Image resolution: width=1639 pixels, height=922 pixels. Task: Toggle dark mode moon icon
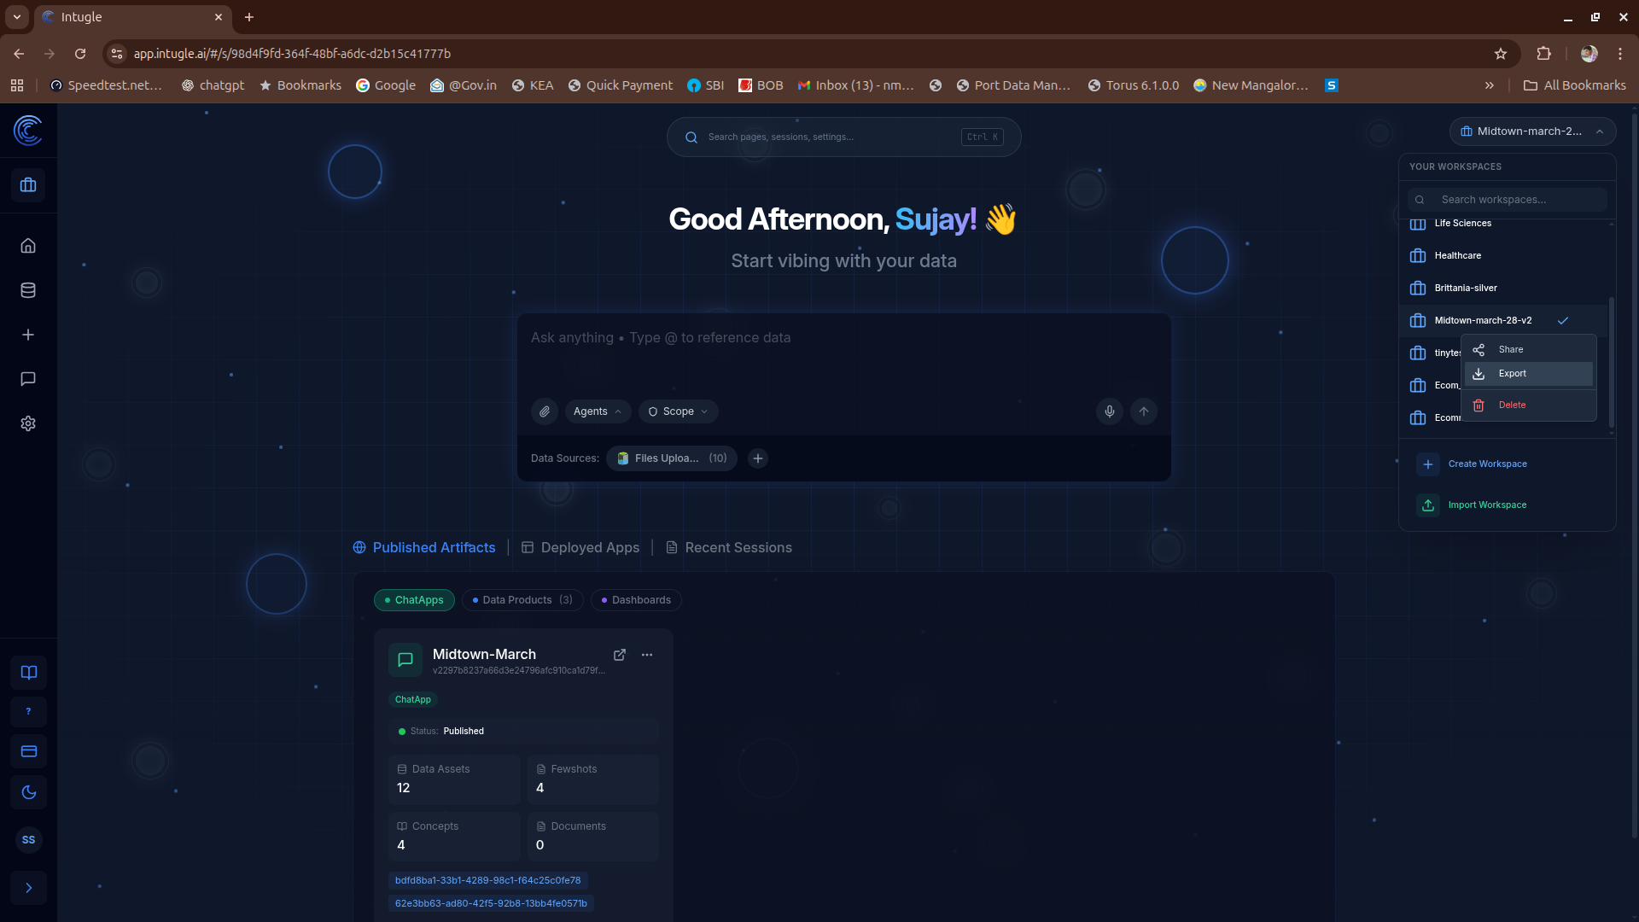pos(28,792)
